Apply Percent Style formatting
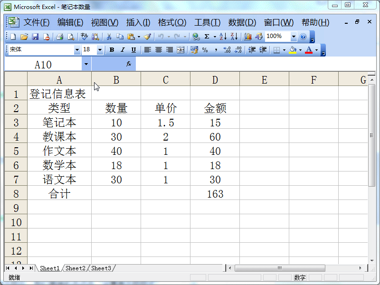Image resolution: width=380 pixels, height=285 pixels. point(204,50)
